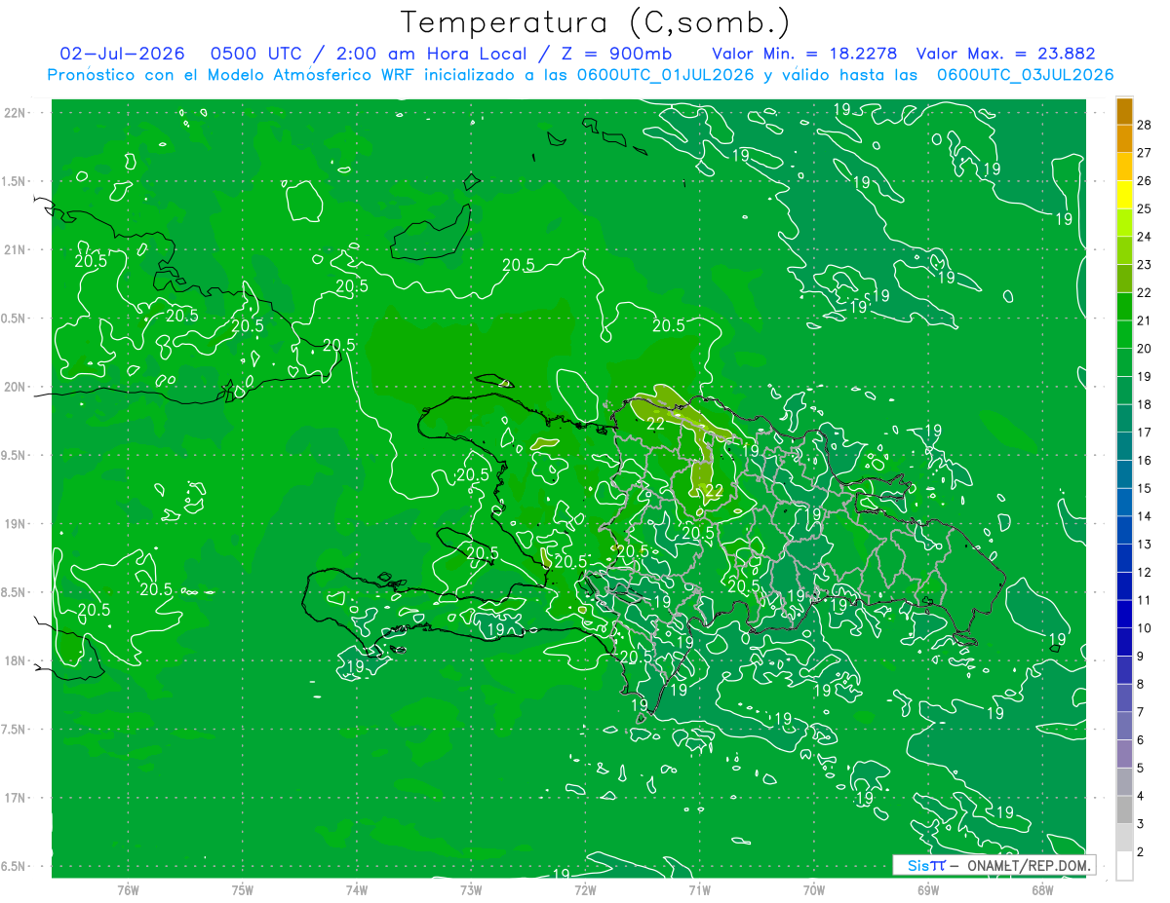Screen dimensions: 1170x903
Task: Click the "71W" longitude axis label
Action: pos(699,890)
